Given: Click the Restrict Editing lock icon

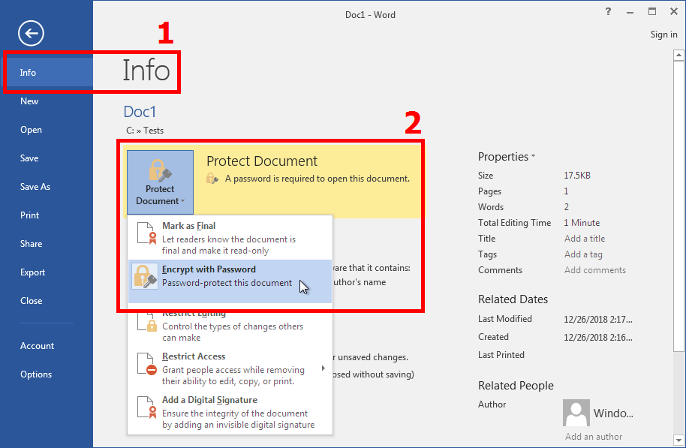Looking at the screenshot, I should coord(146,323).
